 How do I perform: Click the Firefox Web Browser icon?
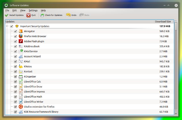(x=21, y=36)
